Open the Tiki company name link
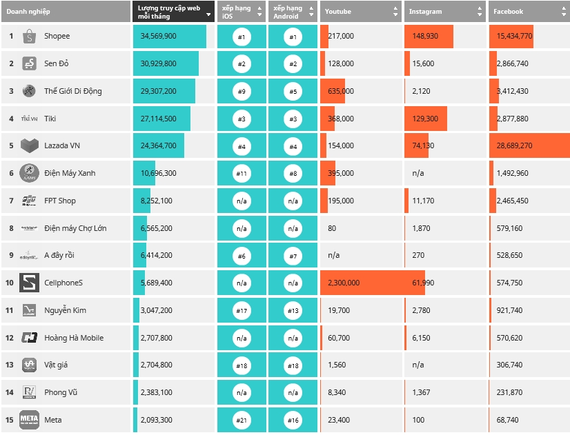570x435 pixels. 50,119
